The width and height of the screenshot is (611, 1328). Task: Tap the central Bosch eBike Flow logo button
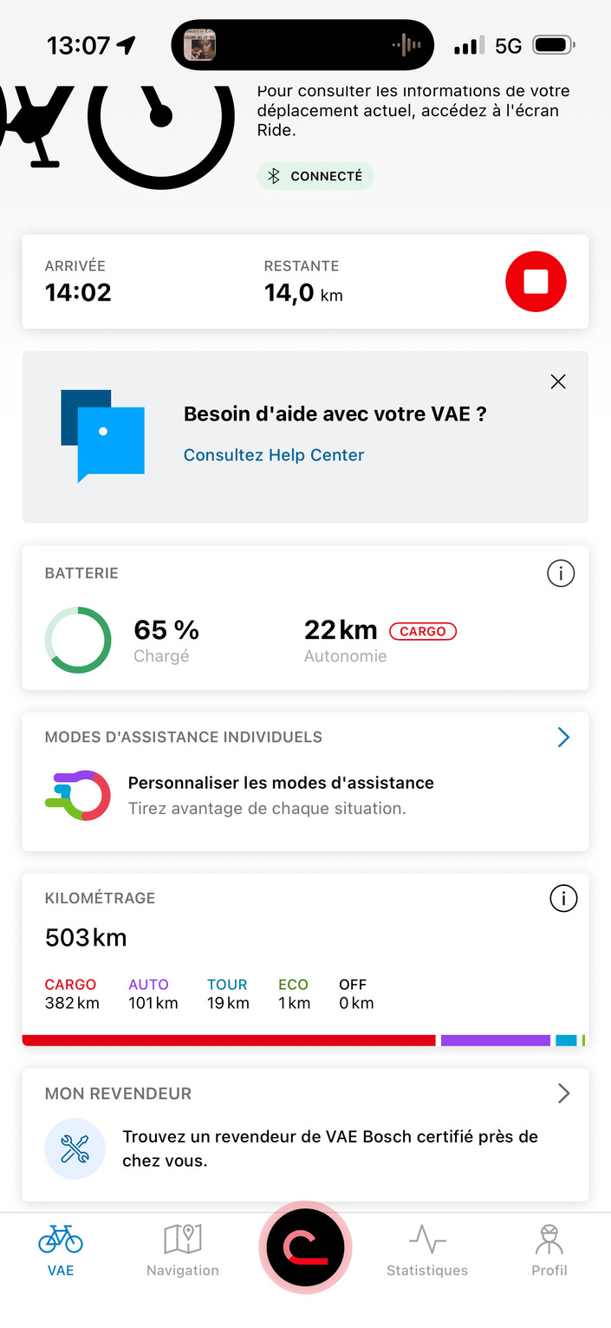[305, 1247]
